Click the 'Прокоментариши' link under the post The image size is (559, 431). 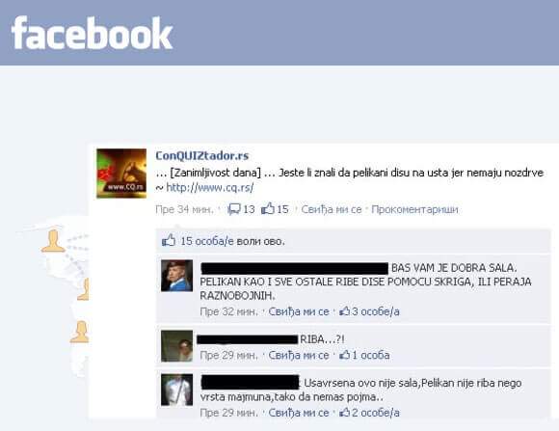click(x=414, y=209)
